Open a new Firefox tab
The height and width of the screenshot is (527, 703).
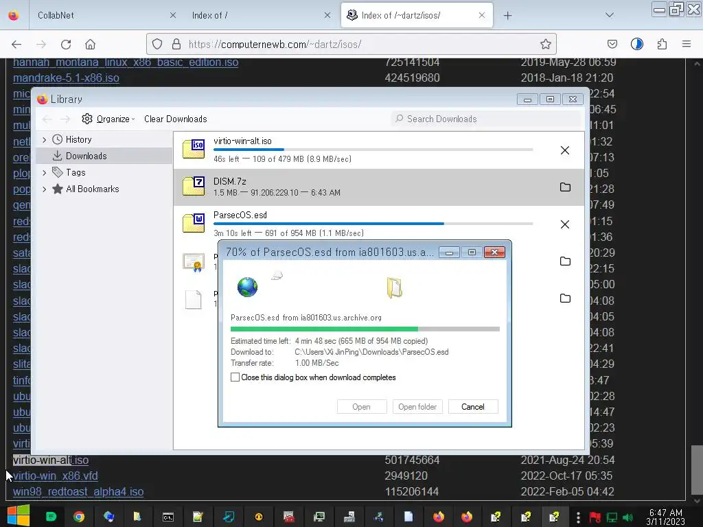coord(507,16)
